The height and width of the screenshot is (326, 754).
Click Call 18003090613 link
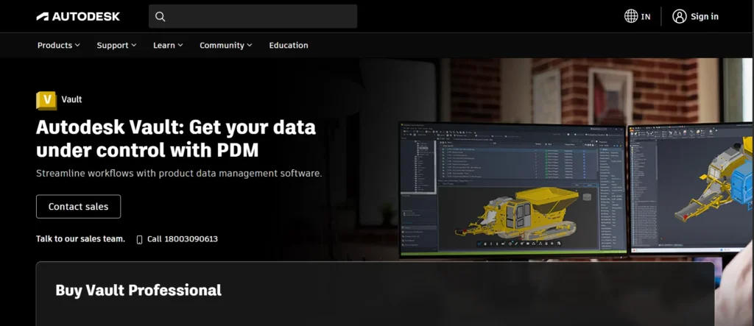[183, 239]
